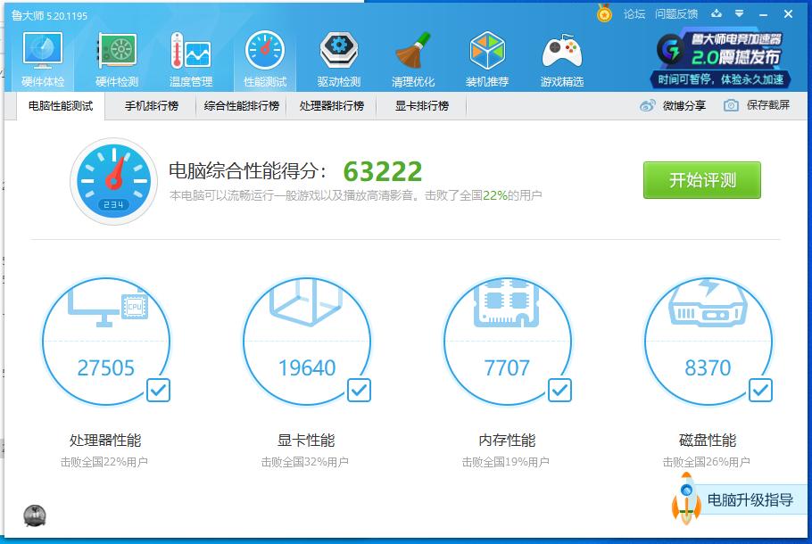
Task: Open the 硬件体检 (hardware checkup) module
Action: (x=41, y=58)
